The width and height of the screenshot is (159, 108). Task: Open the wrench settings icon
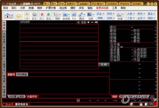tap(155, 100)
